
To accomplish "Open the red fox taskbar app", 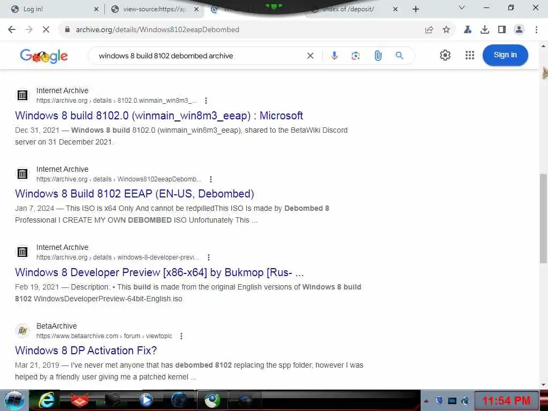I will 80,400.
